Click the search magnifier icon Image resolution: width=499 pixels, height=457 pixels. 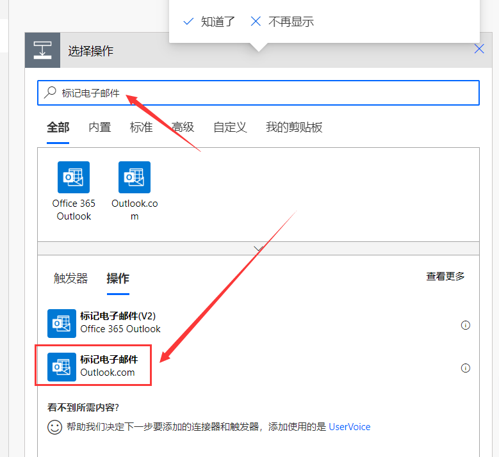click(x=50, y=93)
